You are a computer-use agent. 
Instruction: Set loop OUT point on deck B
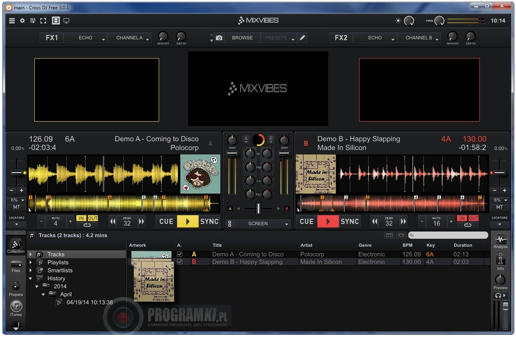pos(473,218)
